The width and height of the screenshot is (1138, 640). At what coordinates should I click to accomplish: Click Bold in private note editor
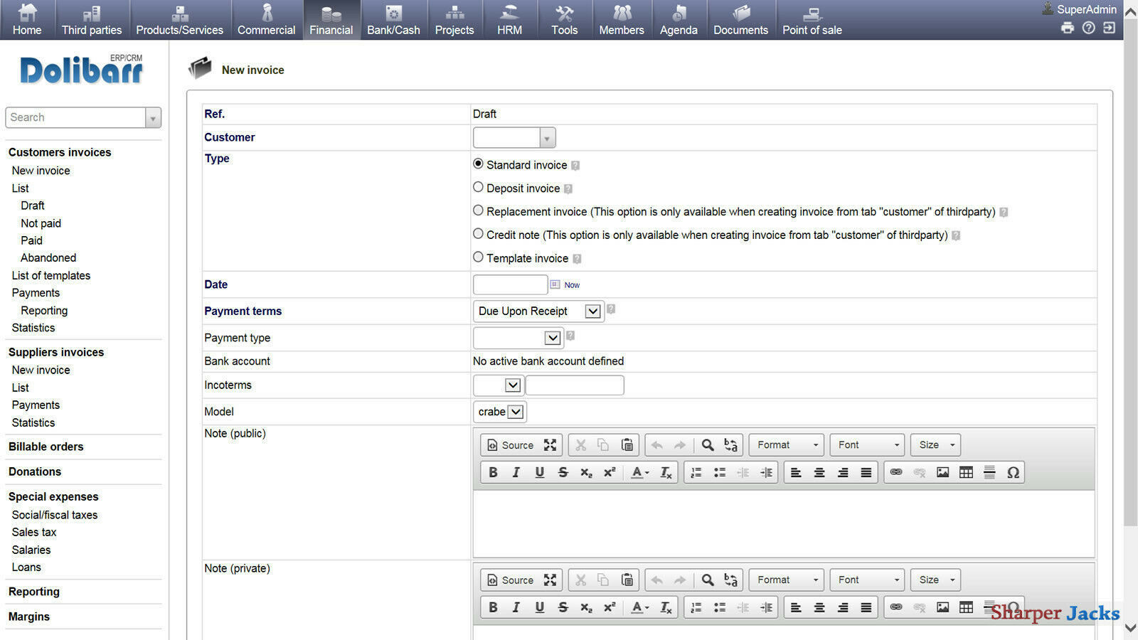(493, 607)
